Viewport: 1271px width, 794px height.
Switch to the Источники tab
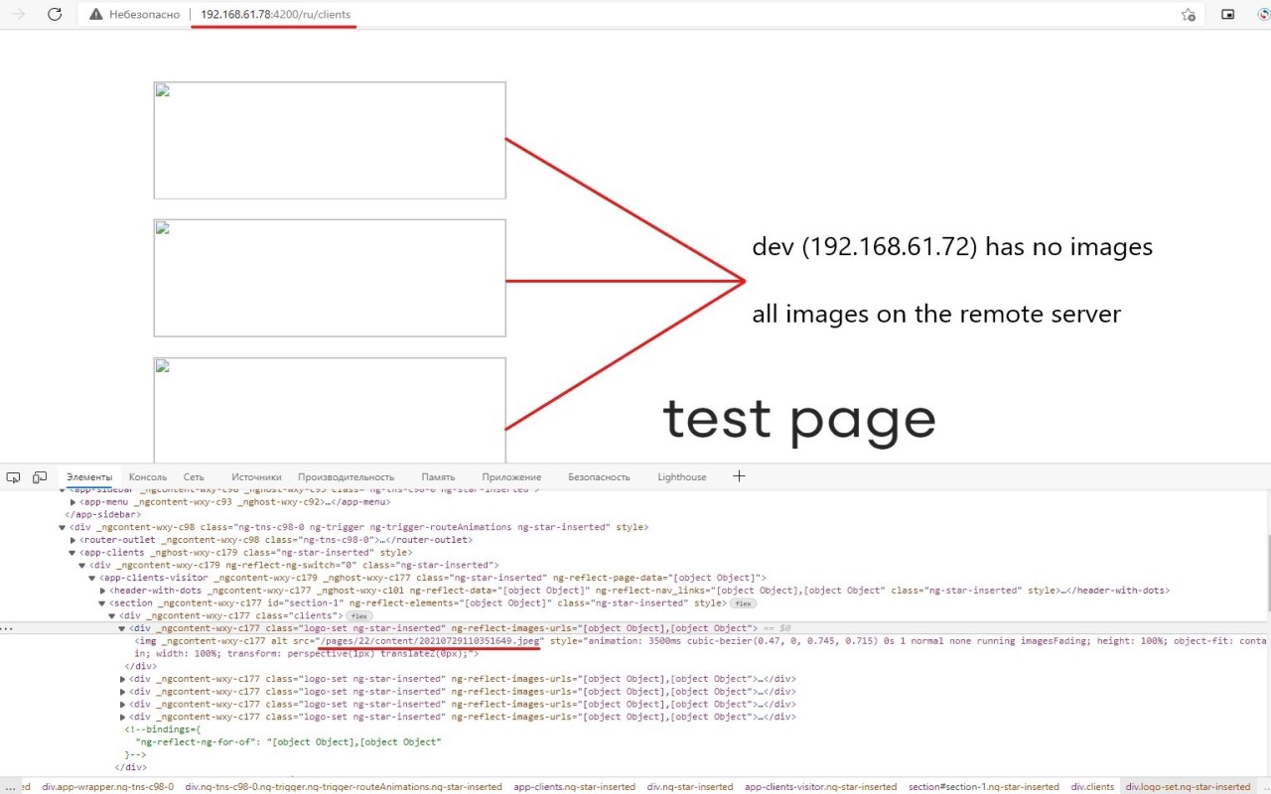tap(256, 477)
